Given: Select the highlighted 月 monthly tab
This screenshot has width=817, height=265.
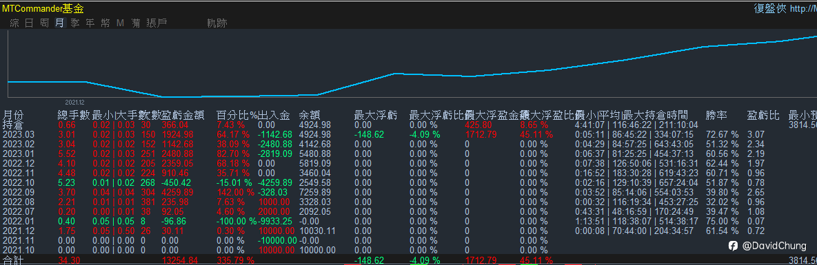Looking at the screenshot, I should click(x=60, y=23).
